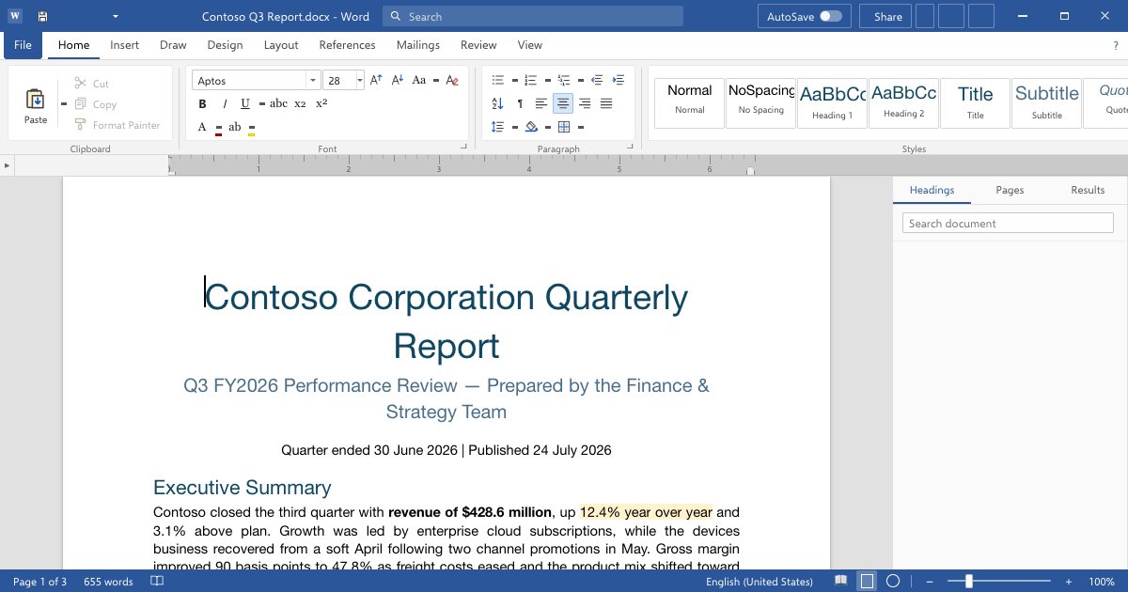Open font color dropdown arrow

219,127
